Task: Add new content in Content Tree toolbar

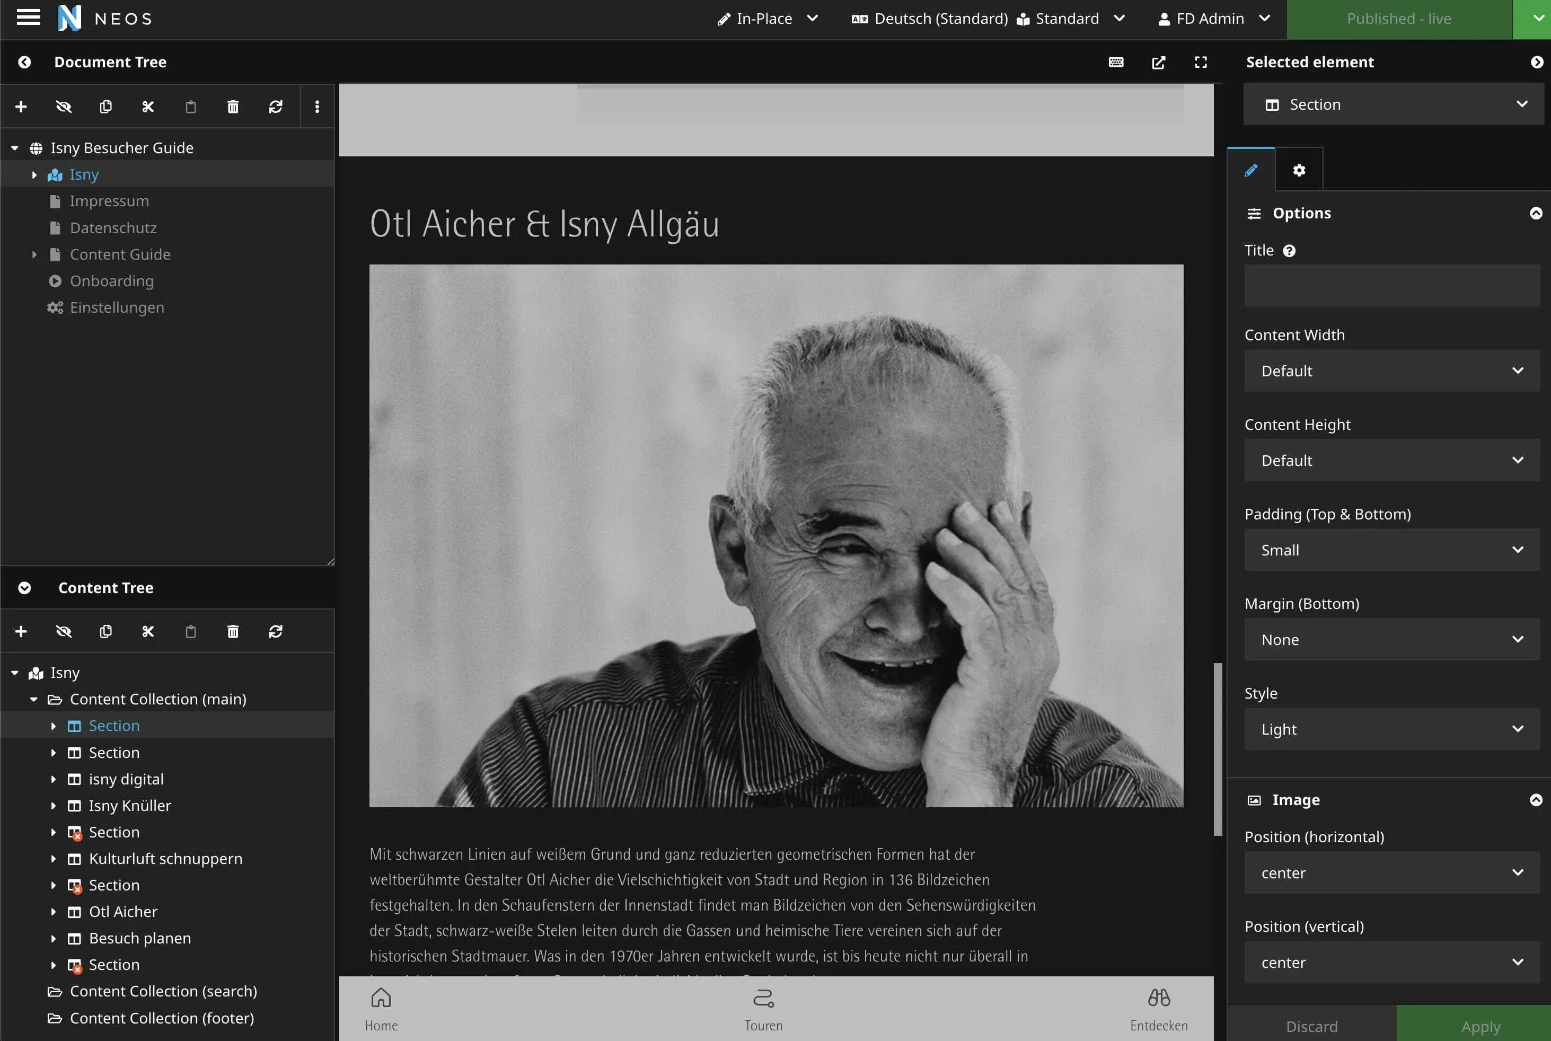Action: 21,631
